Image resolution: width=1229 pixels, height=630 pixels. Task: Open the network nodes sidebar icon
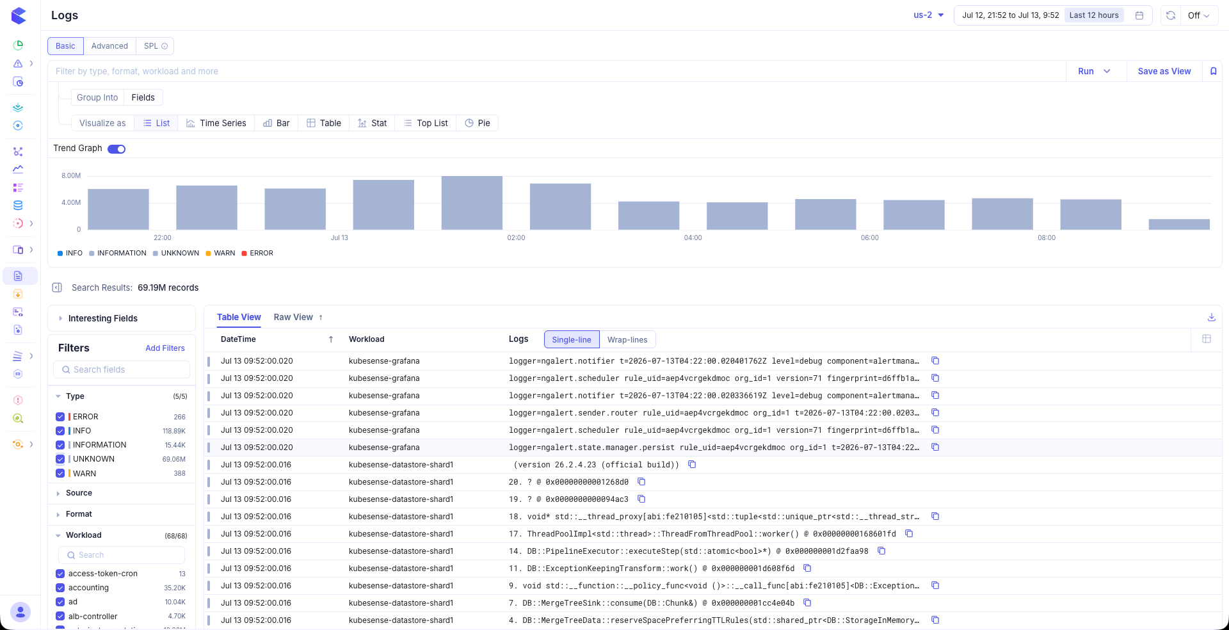(18, 152)
